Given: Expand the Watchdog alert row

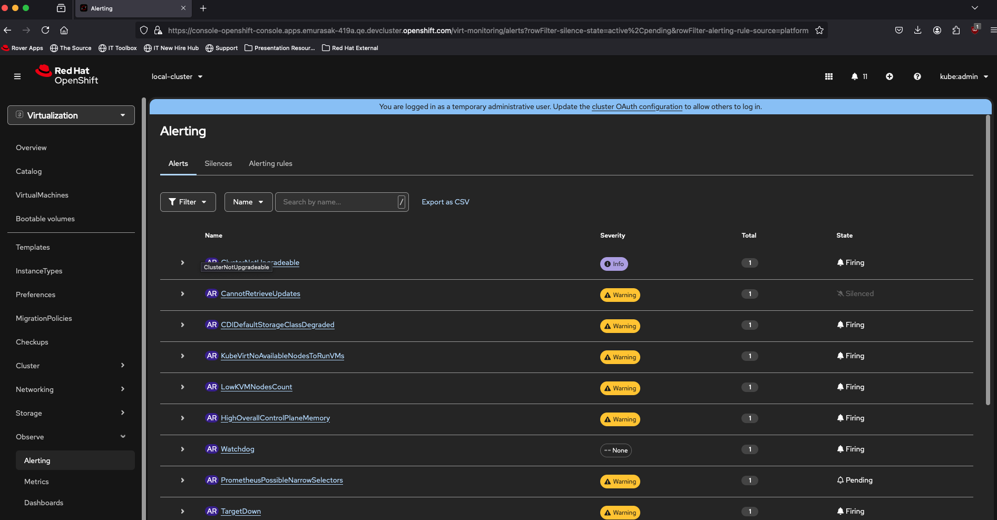Looking at the screenshot, I should point(182,449).
